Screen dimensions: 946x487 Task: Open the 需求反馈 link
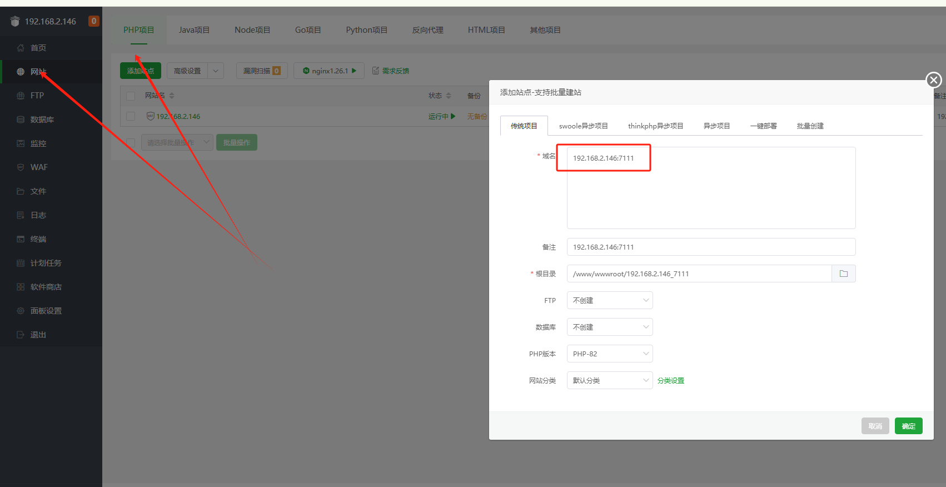[x=396, y=71]
